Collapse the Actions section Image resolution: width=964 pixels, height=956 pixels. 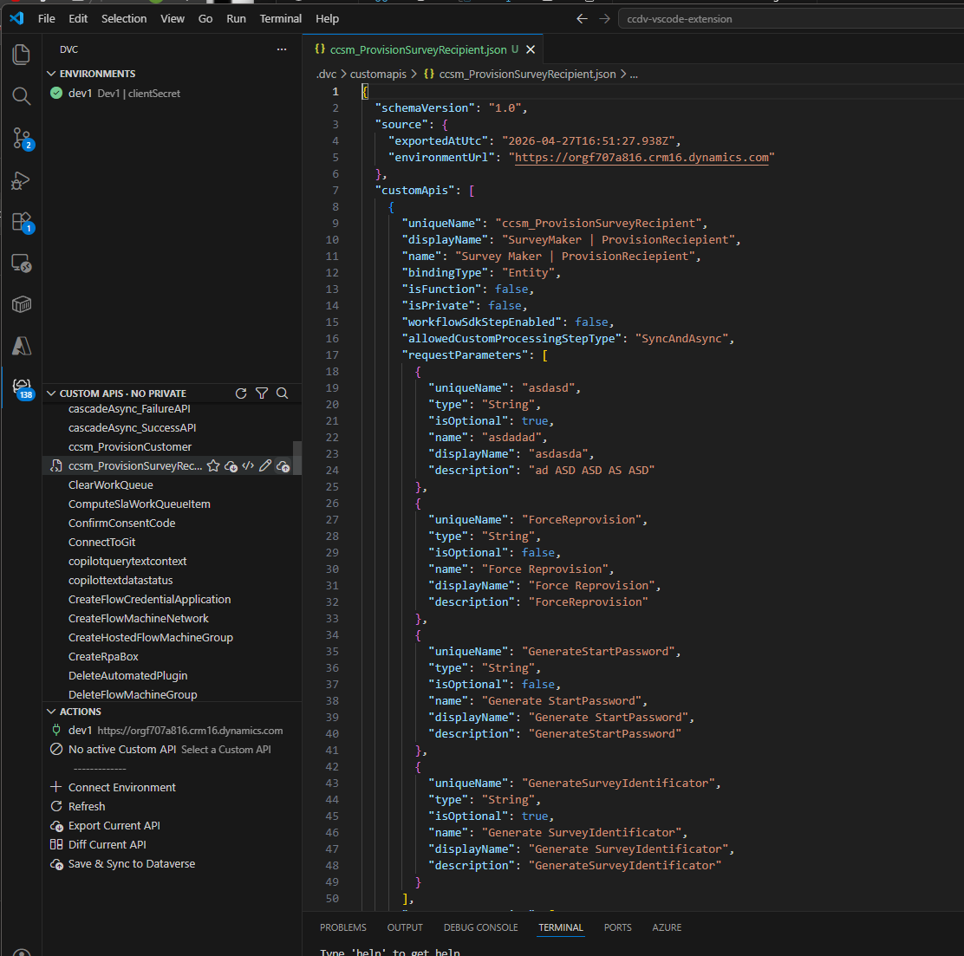click(x=52, y=712)
